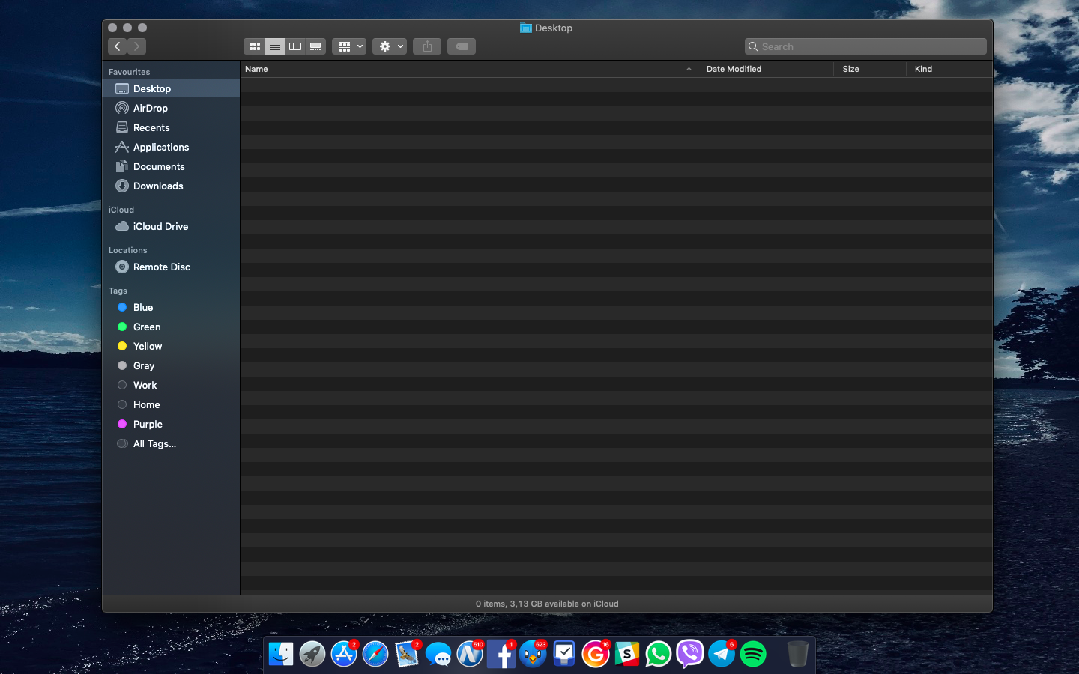Image resolution: width=1079 pixels, height=674 pixels.
Task: Open the group-by arrangement dropdown
Action: point(349,46)
